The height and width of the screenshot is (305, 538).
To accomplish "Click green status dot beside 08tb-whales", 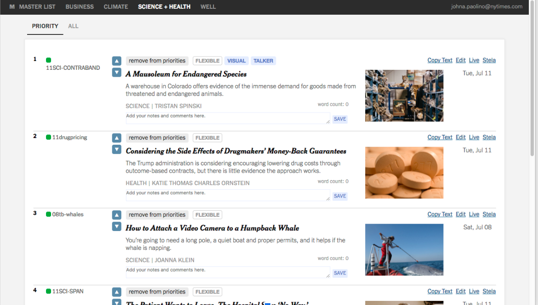I will pos(48,214).
